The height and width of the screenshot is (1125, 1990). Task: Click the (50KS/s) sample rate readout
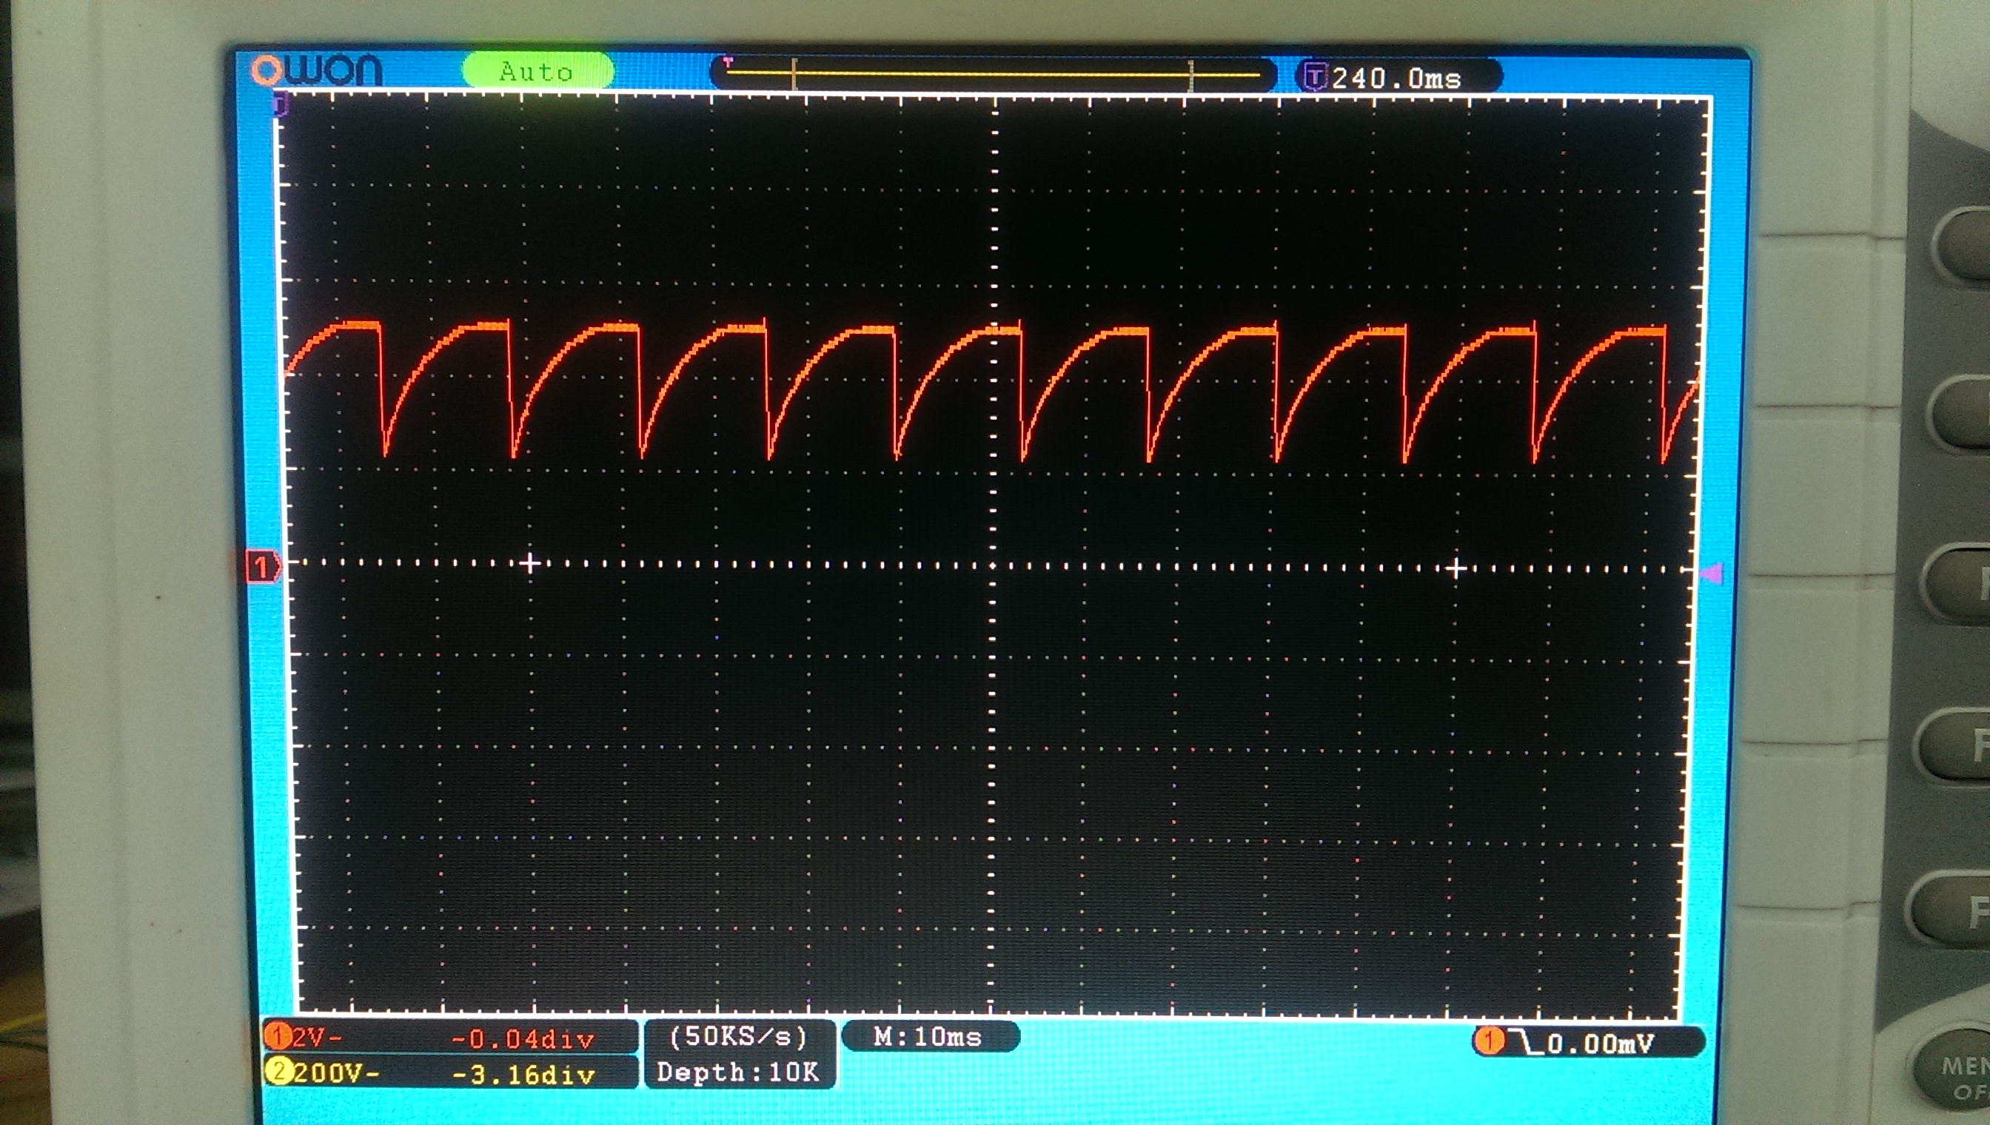tap(738, 1037)
